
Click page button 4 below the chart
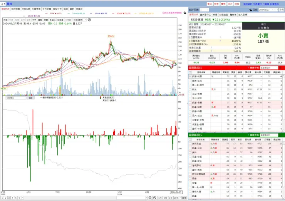[x=12, y=198]
